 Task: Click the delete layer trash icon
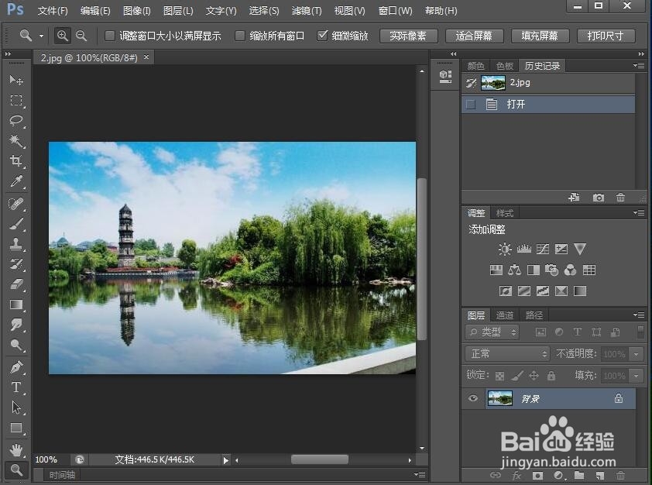(x=620, y=474)
